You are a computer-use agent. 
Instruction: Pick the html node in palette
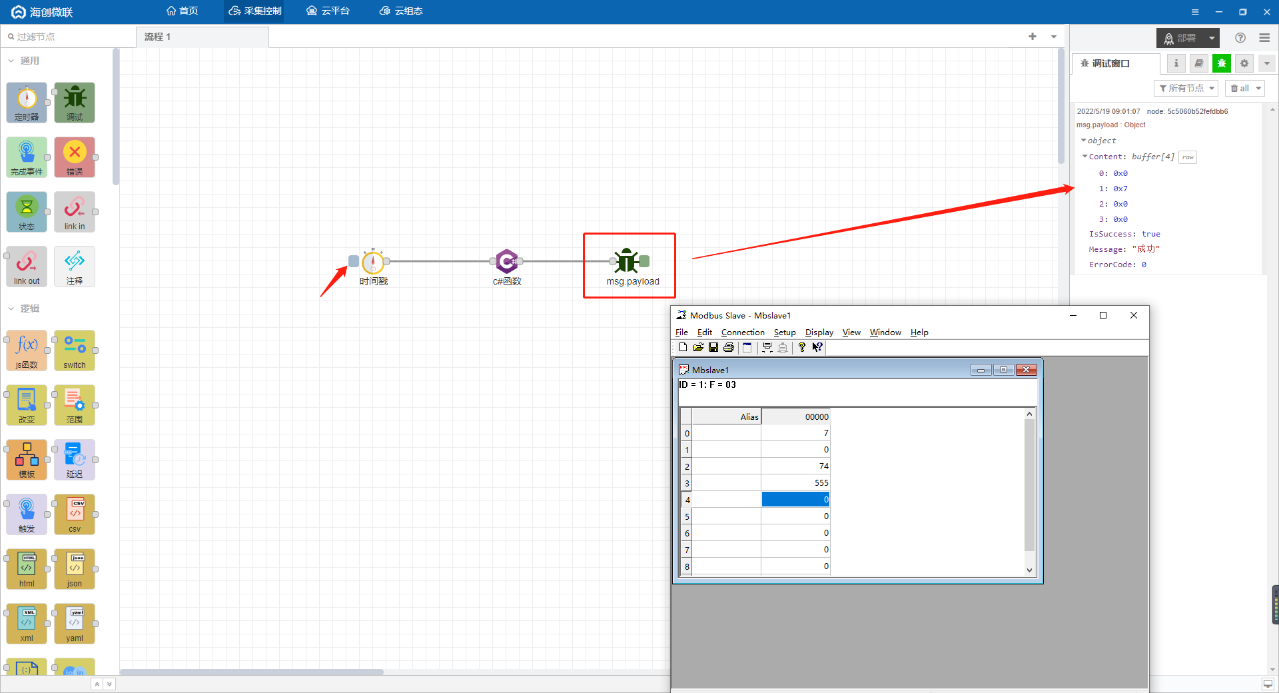pos(27,569)
